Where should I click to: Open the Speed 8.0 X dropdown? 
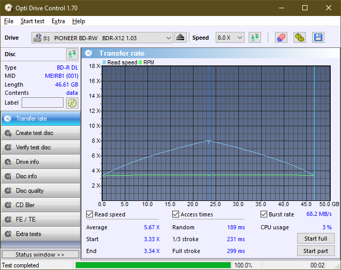click(x=230, y=38)
